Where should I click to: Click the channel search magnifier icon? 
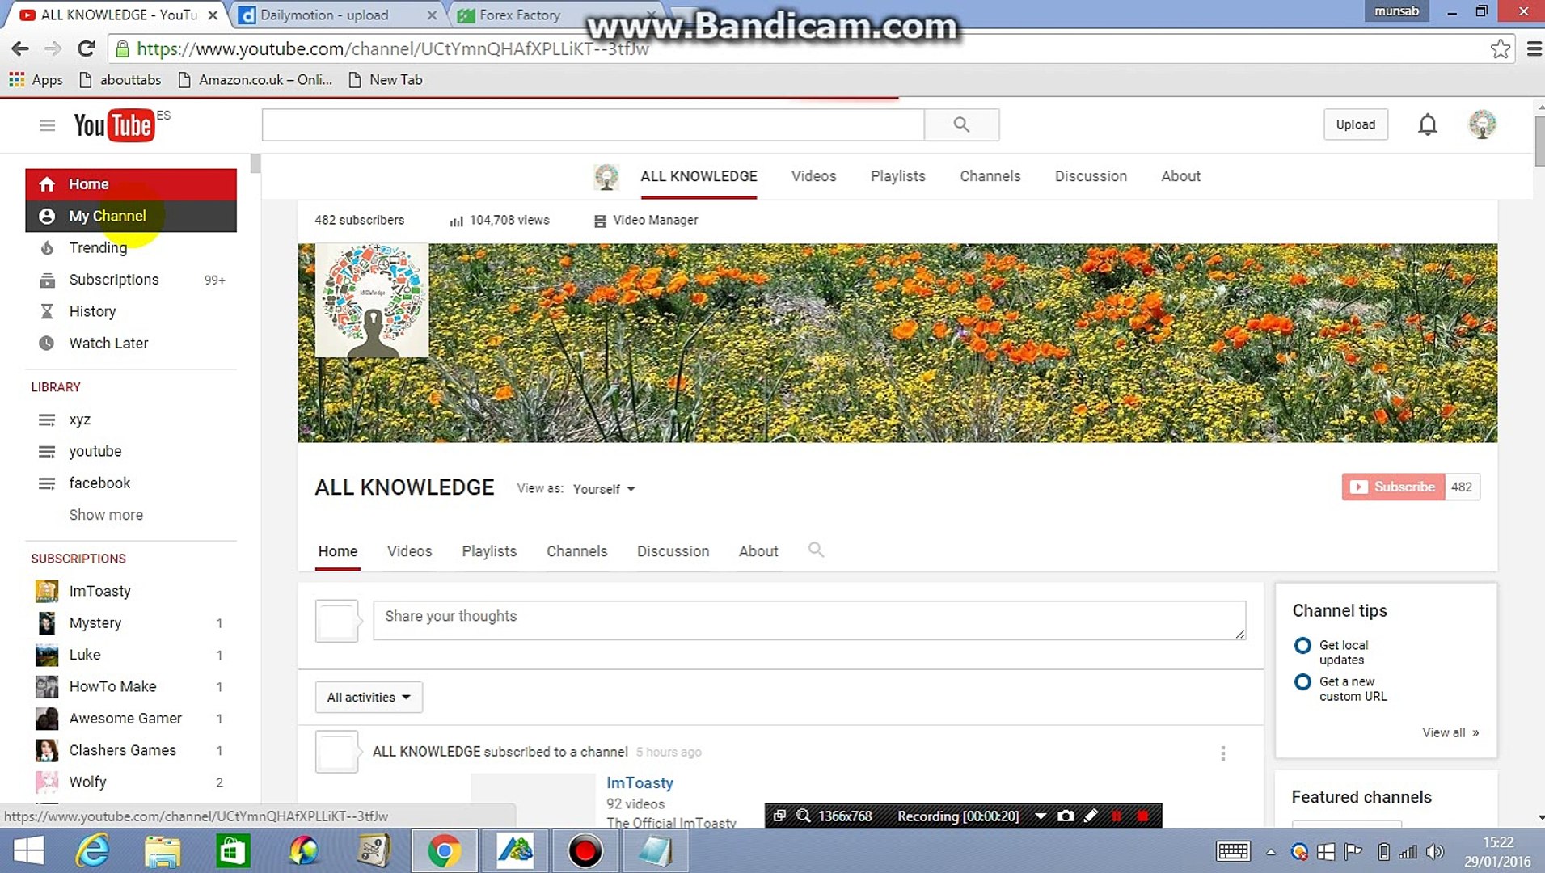click(816, 550)
